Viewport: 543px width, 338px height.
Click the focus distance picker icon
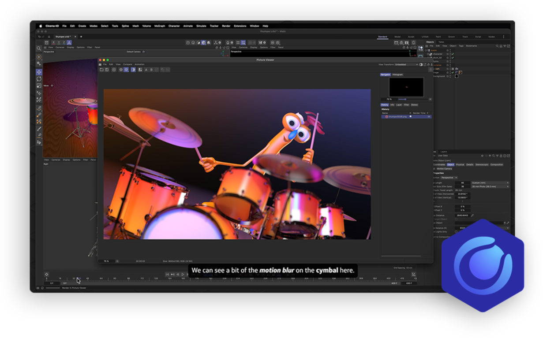click(x=472, y=215)
